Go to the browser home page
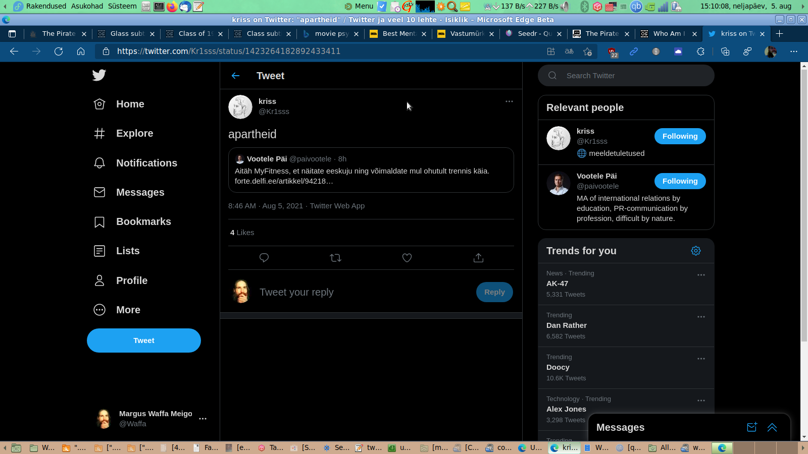 81,51
